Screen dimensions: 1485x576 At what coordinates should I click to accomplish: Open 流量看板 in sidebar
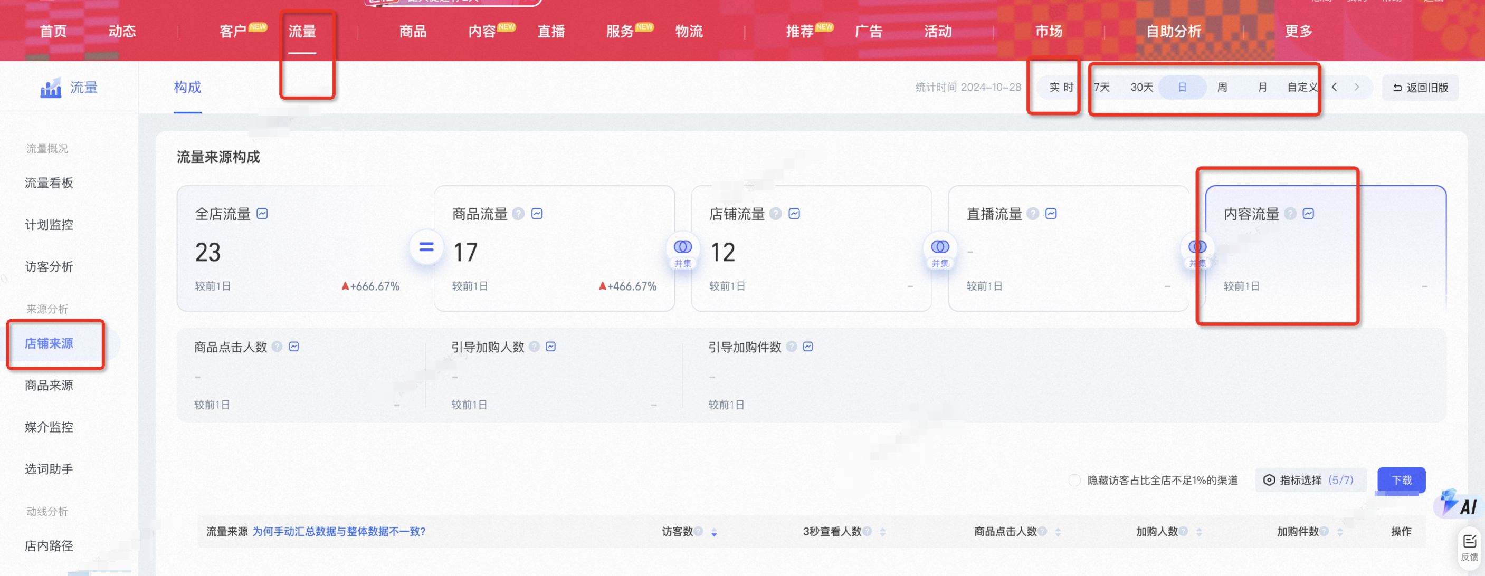(49, 183)
